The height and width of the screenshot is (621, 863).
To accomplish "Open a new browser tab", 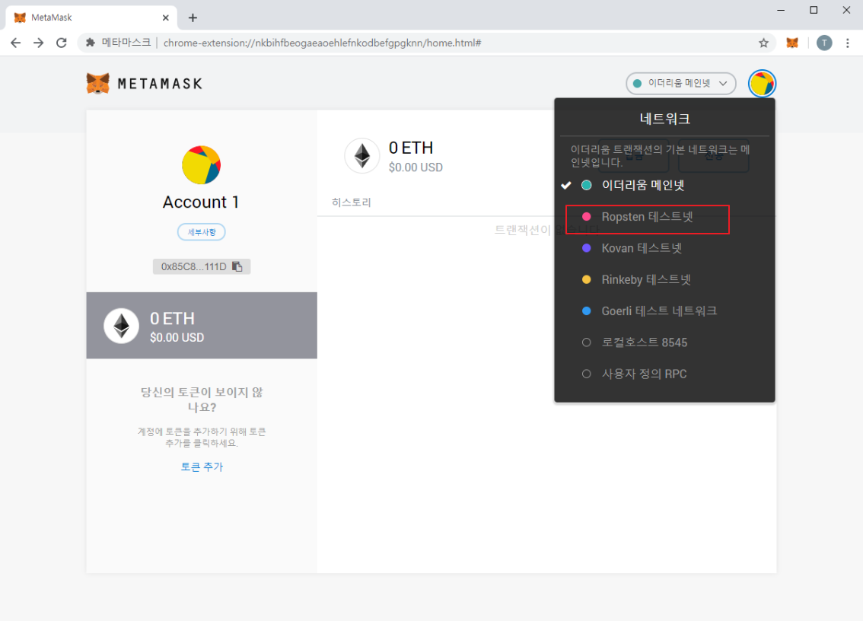I will point(193,18).
